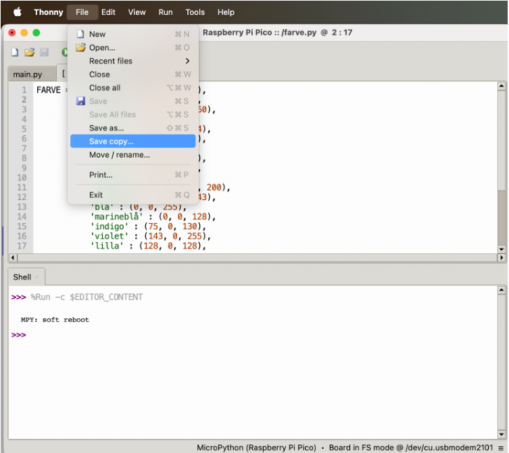This screenshot has height=453, width=509.
Task: Click Shell scrollbar up arrow
Action: click(501, 289)
